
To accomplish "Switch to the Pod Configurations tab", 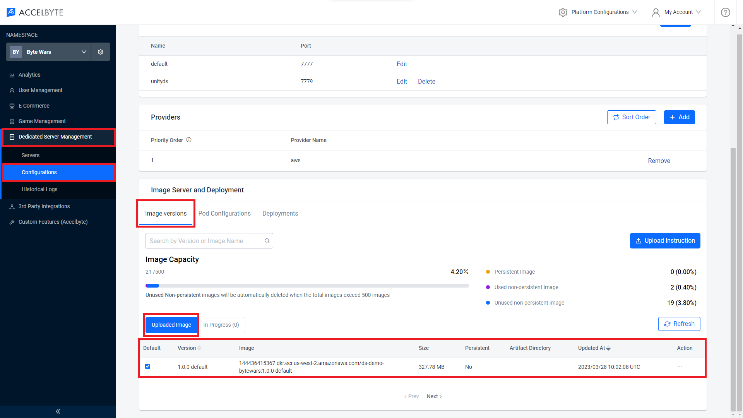I will (x=224, y=213).
